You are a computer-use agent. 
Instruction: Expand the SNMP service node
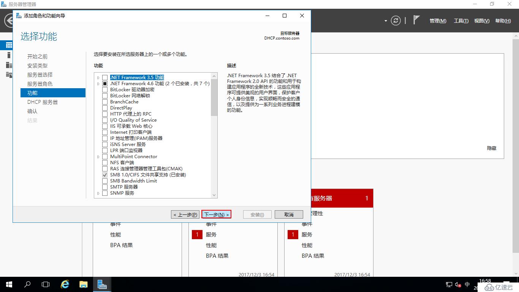click(x=98, y=193)
